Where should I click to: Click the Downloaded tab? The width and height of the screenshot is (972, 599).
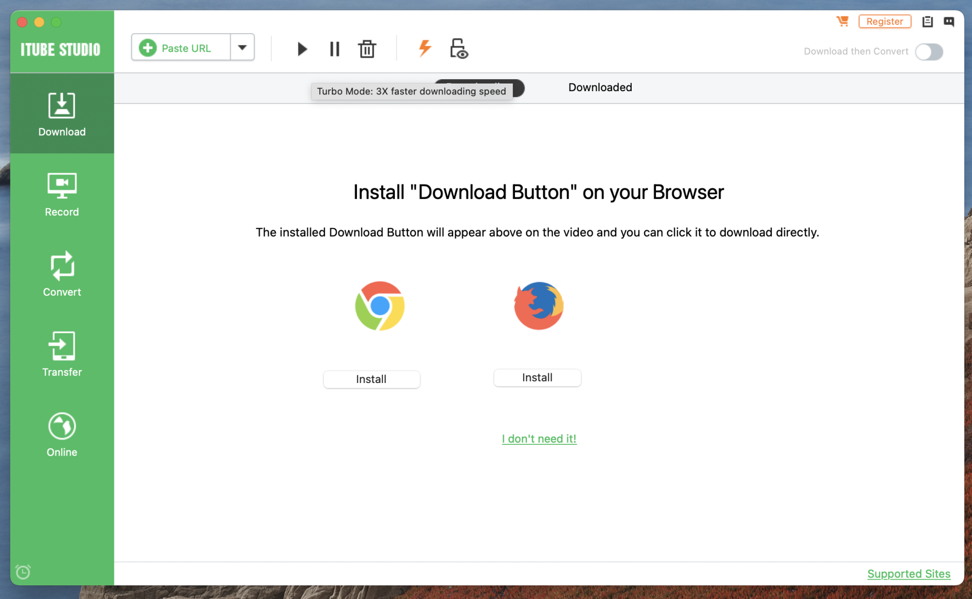coord(600,87)
